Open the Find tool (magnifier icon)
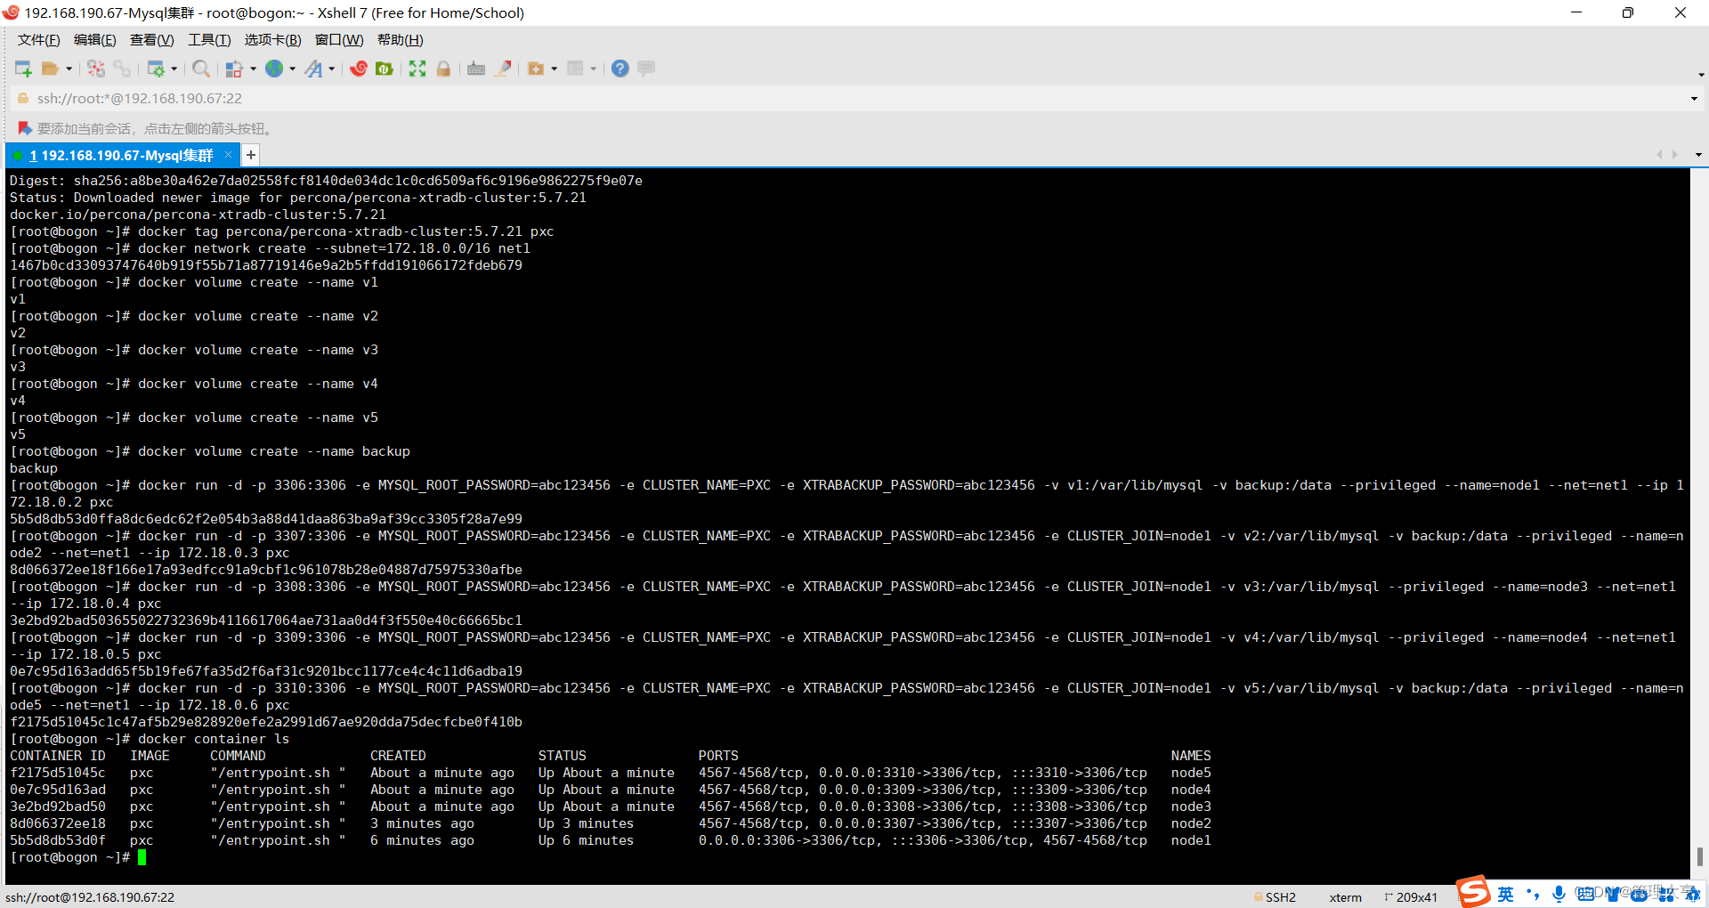 click(x=201, y=69)
